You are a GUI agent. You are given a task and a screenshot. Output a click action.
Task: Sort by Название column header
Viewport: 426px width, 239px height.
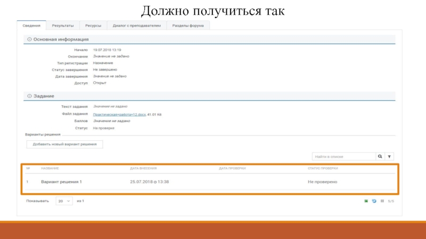coord(51,168)
